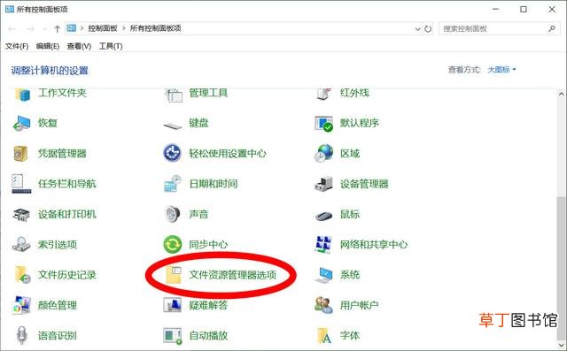Open the 查看(V) menu
Image resolution: width=567 pixels, height=351 pixels.
79,46
